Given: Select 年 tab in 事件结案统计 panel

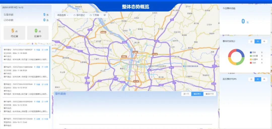Looking at the screenshot, I should click(x=264, y=41).
